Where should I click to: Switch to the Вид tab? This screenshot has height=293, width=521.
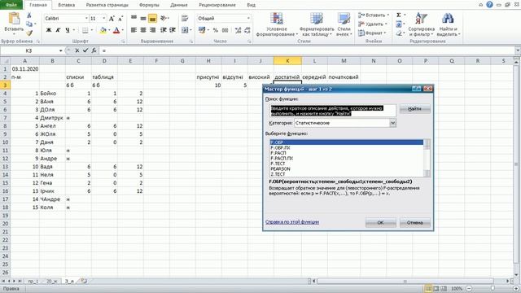click(x=252, y=5)
